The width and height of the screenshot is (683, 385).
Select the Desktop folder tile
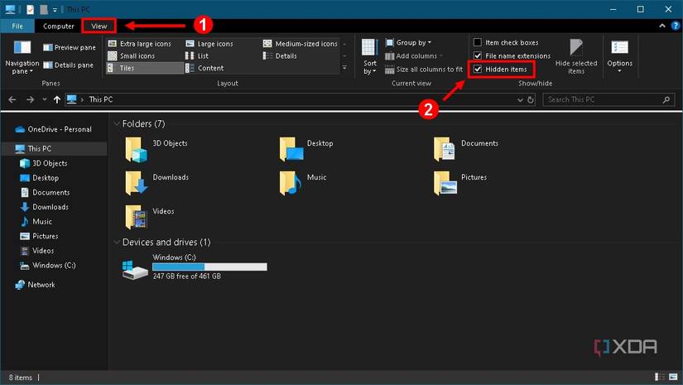(x=306, y=149)
